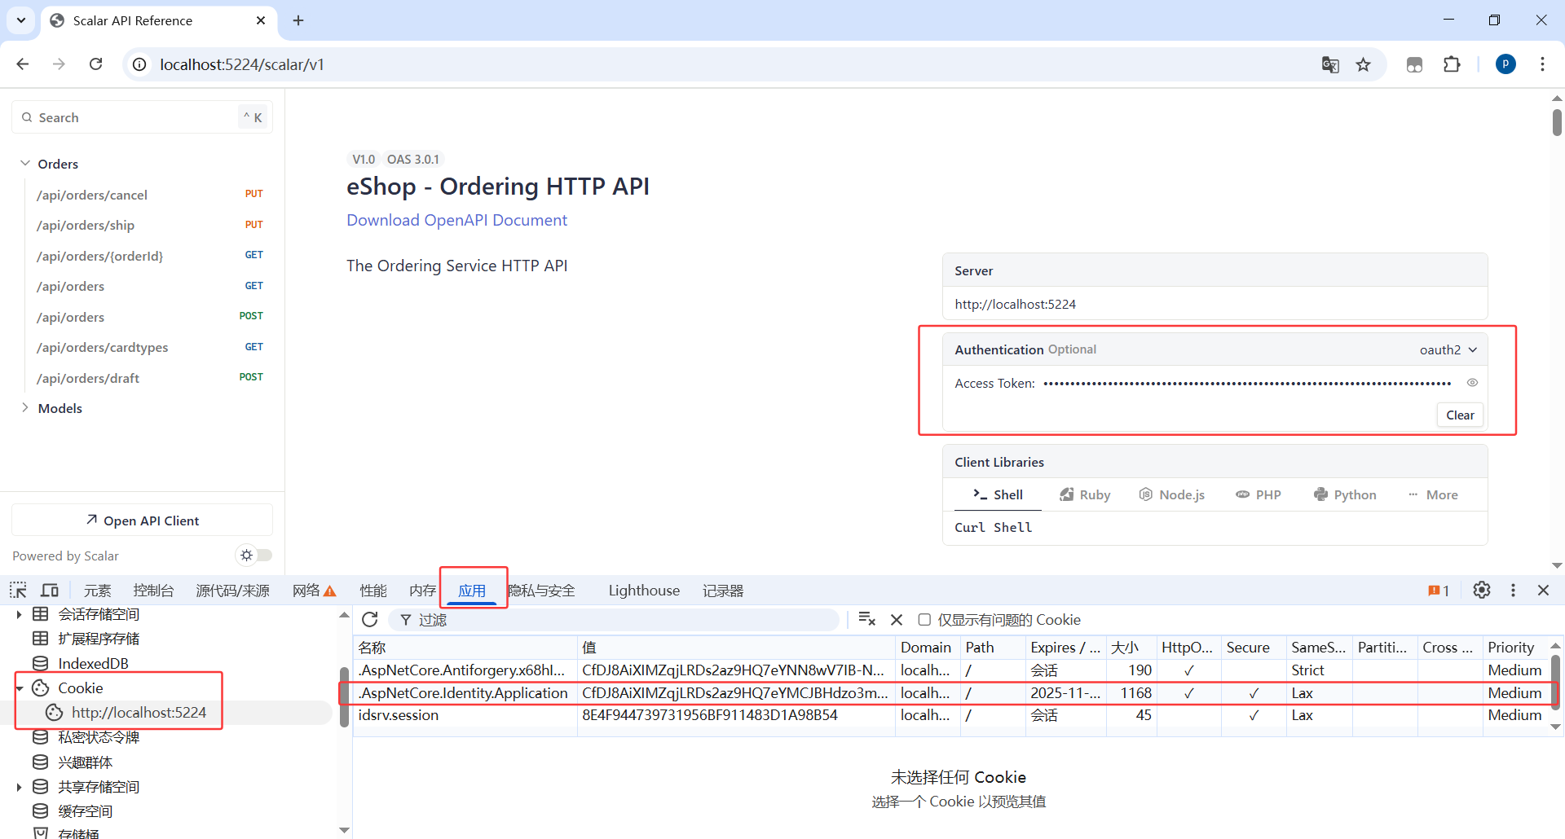Select the 扩展程序存储 tree item
The image size is (1565, 839).
pos(99,639)
